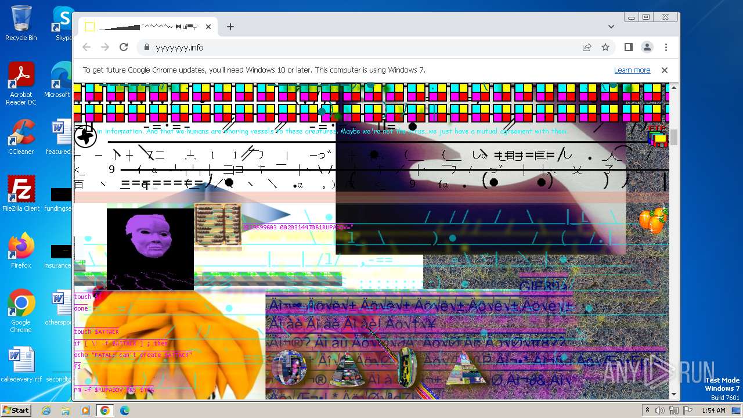Expand the tab search dropdown arrow
This screenshot has height=418, width=743.
pyautogui.click(x=611, y=27)
